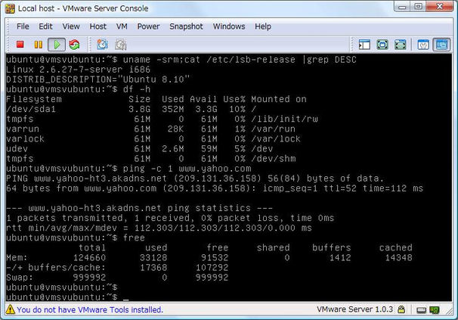Click the green Power On play button
Viewport: 458px width, 320px height.
coord(57,45)
